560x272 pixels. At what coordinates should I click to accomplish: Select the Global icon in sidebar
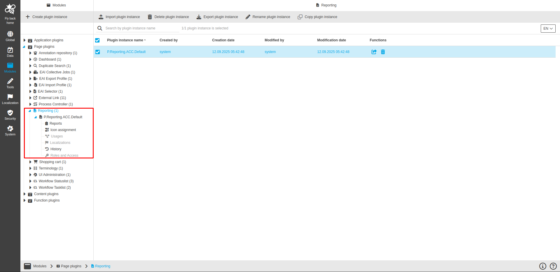coord(10,36)
